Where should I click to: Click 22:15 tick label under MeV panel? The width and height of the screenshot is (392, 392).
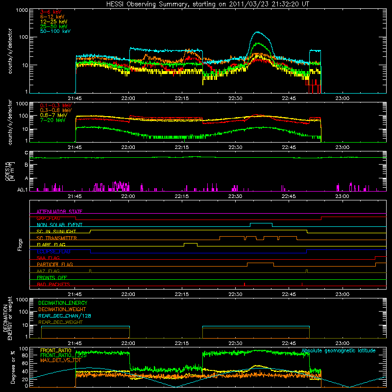point(182,147)
